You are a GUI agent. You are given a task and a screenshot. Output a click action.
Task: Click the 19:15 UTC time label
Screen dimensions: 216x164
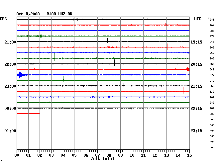pyautogui.click(x=196, y=42)
